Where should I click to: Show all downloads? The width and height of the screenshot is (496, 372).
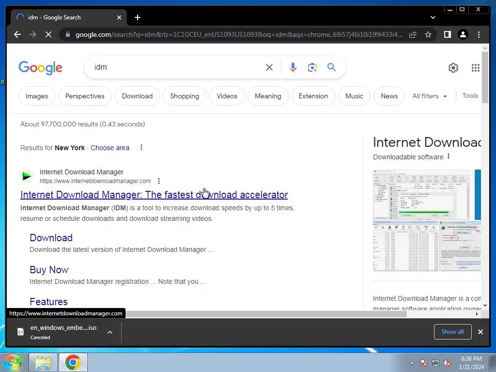[453, 331]
